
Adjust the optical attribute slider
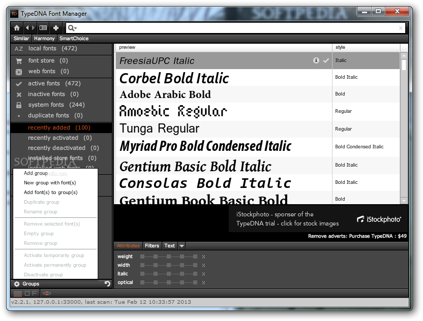click(x=169, y=282)
